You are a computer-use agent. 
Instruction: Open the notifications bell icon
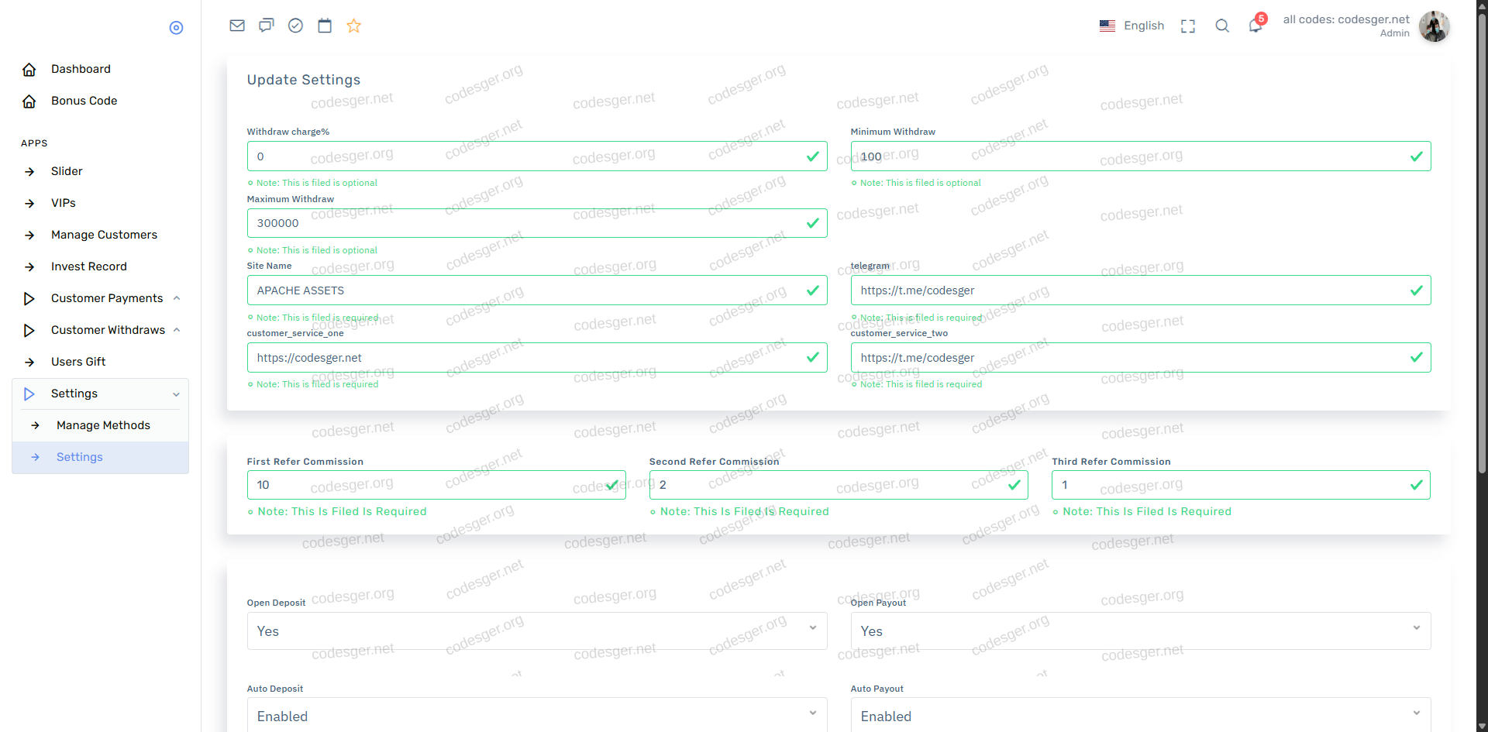click(x=1255, y=26)
